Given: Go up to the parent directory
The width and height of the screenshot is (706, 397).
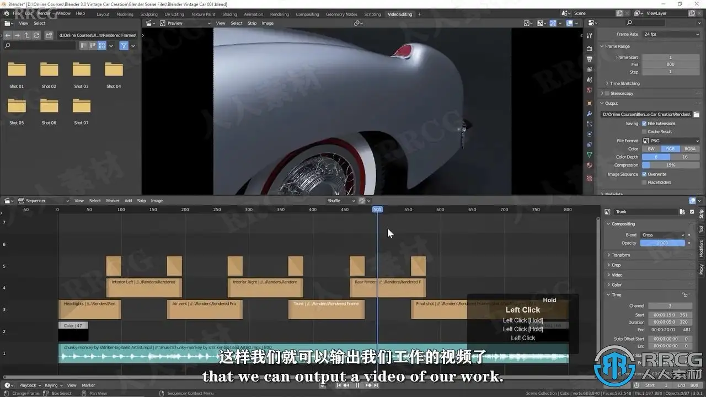Looking at the screenshot, I should [x=26, y=35].
